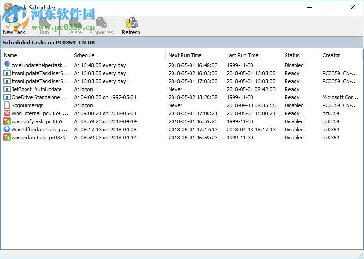
Task: Click the JetBoost_AutoUpdate task name
Action: (x=37, y=89)
